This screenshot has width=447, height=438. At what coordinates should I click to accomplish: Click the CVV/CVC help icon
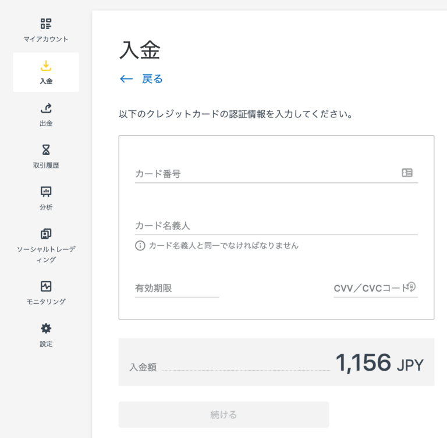pos(411,286)
